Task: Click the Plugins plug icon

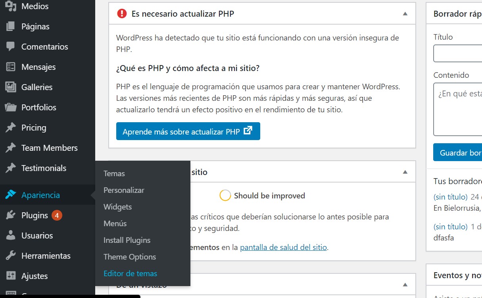Action: click(11, 215)
